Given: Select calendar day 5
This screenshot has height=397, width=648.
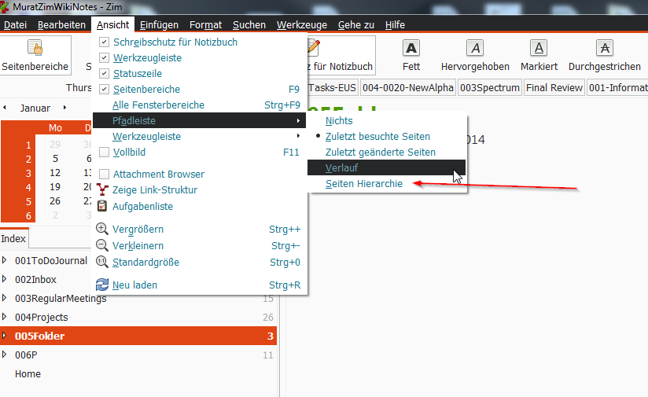Looking at the screenshot, I should tap(55, 159).
